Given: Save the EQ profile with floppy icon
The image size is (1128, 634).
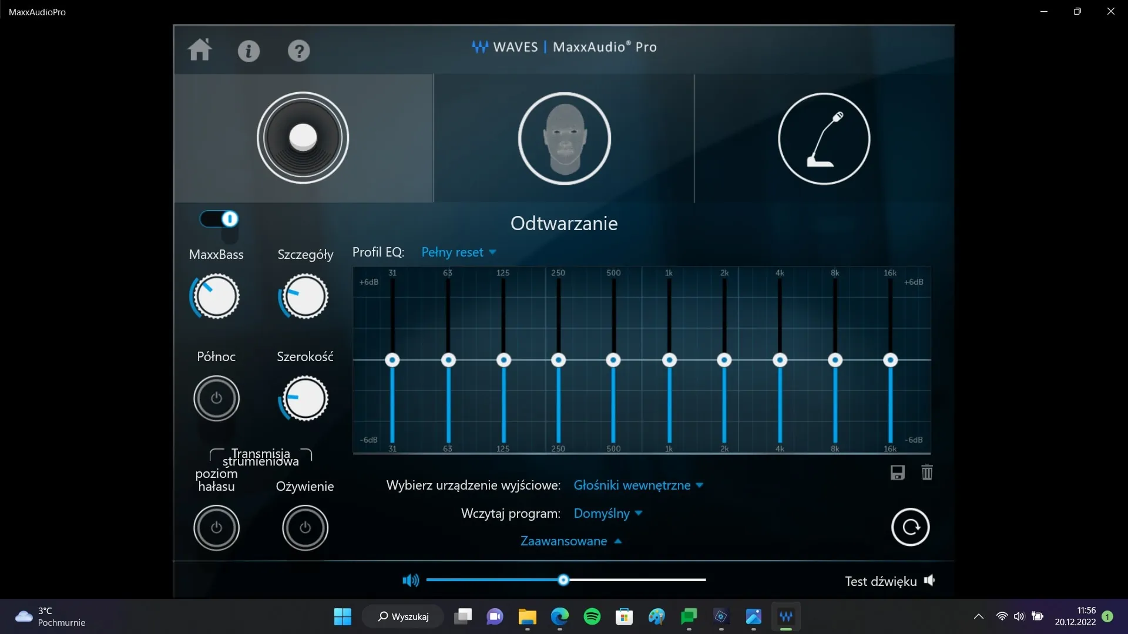Looking at the screenshot, I should [897, 473].
